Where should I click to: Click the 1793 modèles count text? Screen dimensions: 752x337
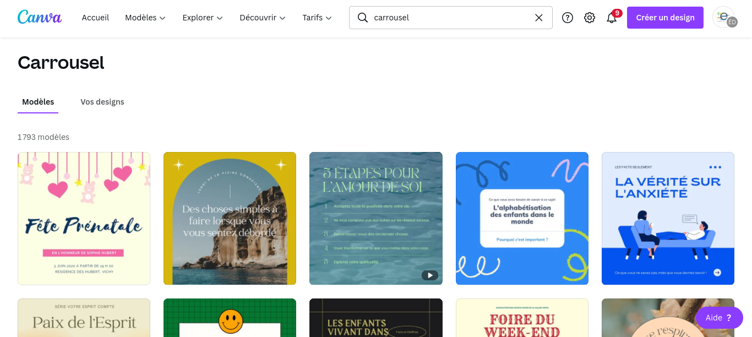coord(43,137)
